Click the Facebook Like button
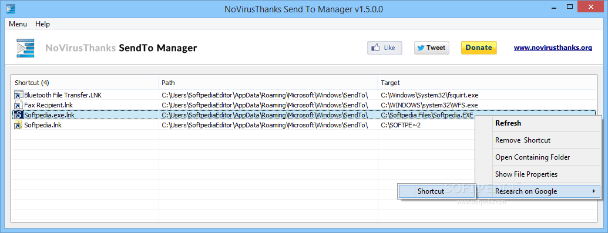The width and height of the screenshot is (608, 233). coord(385,48)
